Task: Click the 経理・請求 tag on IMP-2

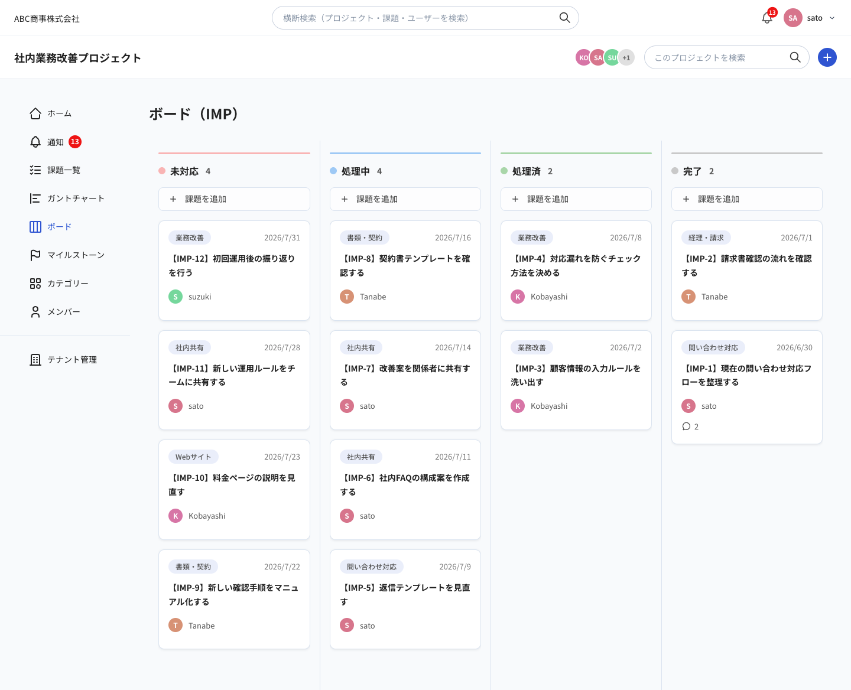Action: tap(706, 237)
